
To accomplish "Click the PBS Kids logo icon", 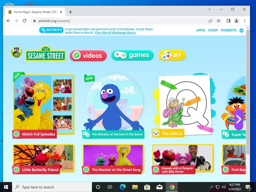I will (16, 52).
